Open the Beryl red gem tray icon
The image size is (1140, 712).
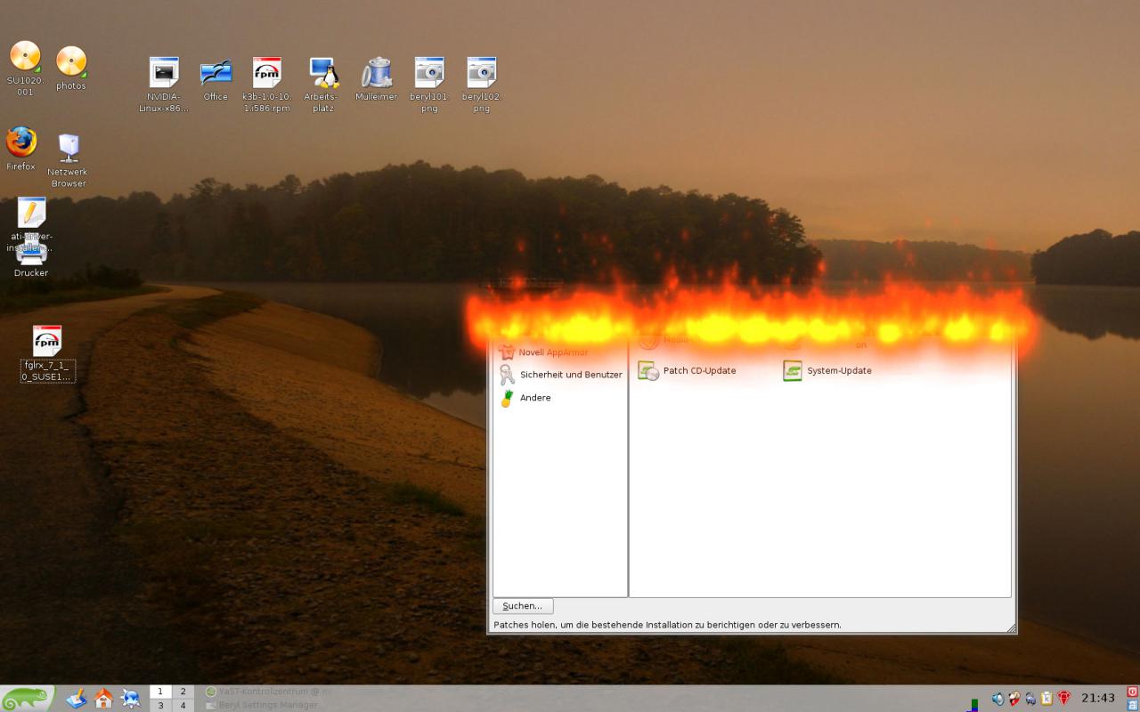coord(1064,699)
